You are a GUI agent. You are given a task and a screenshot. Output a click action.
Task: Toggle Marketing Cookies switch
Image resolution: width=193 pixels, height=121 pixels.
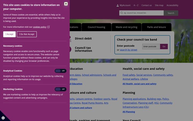60,89
